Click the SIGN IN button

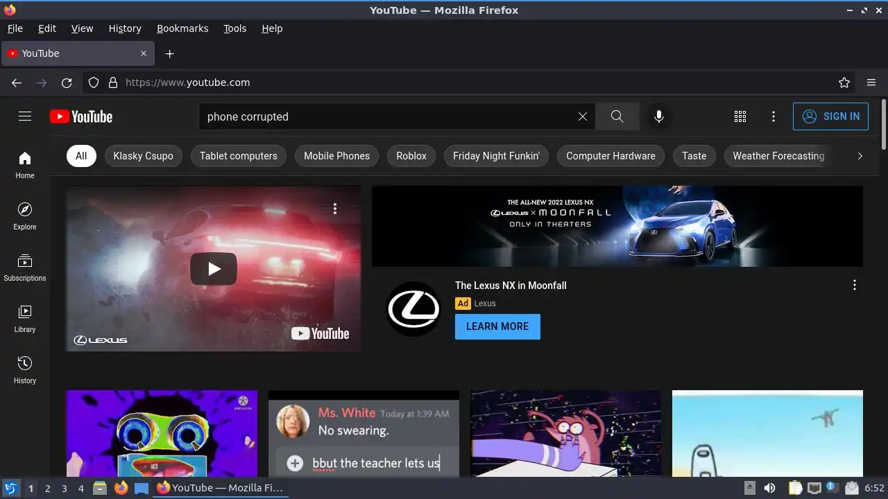click(x=830, y=116)
